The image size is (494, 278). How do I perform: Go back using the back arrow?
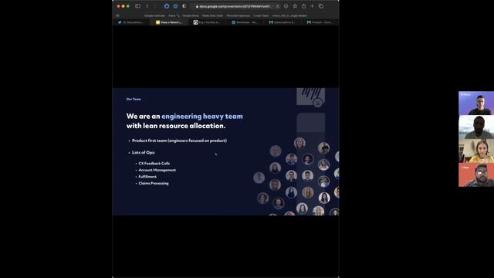(x=147, y=6)
